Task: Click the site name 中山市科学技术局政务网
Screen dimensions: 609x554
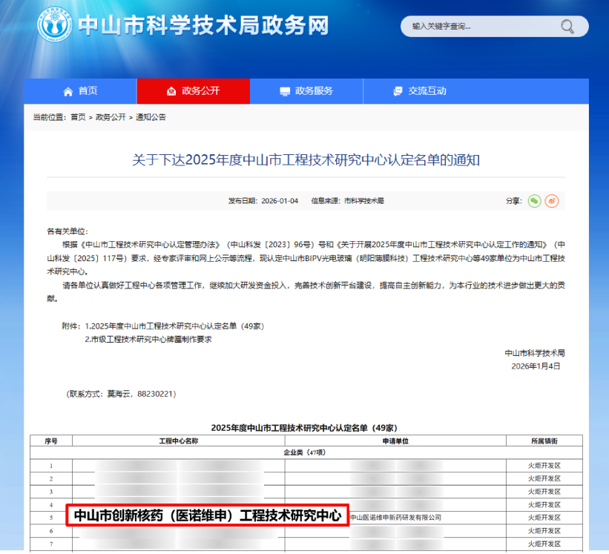Action: [x=203, y=26]
